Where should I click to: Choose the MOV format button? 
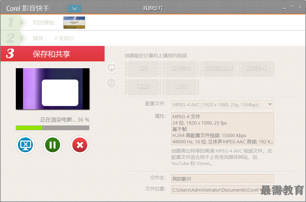(x=181, y=87)
